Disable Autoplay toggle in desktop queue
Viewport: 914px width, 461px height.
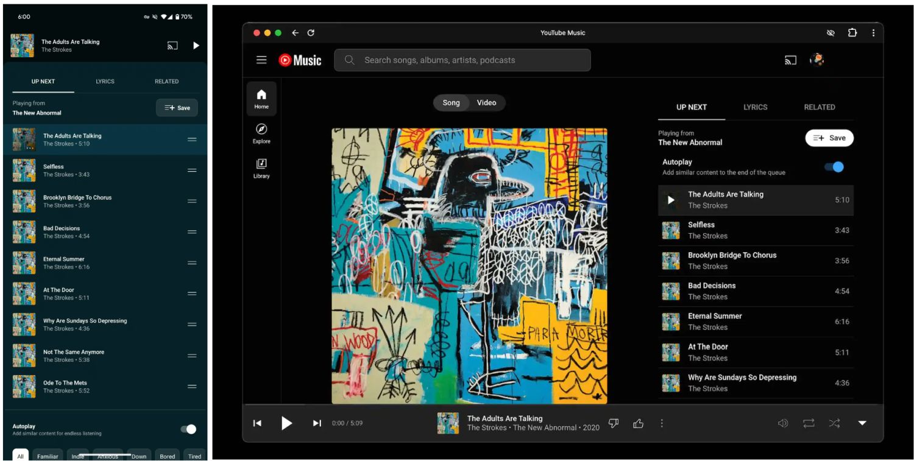click(x=834, y=167)
